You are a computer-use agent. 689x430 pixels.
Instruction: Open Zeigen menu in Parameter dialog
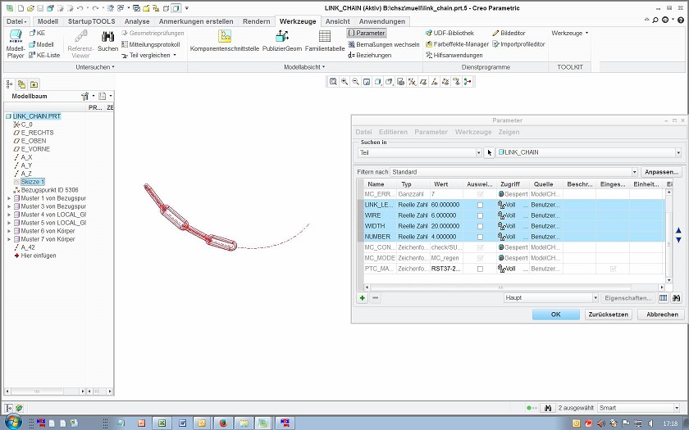tap(509, 132)
